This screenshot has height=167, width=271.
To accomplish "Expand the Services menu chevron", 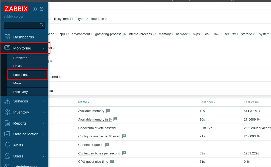I will click(x=44, y=102).
